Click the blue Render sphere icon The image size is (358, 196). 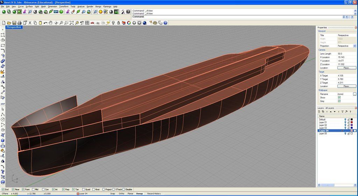tap(144, 23)
